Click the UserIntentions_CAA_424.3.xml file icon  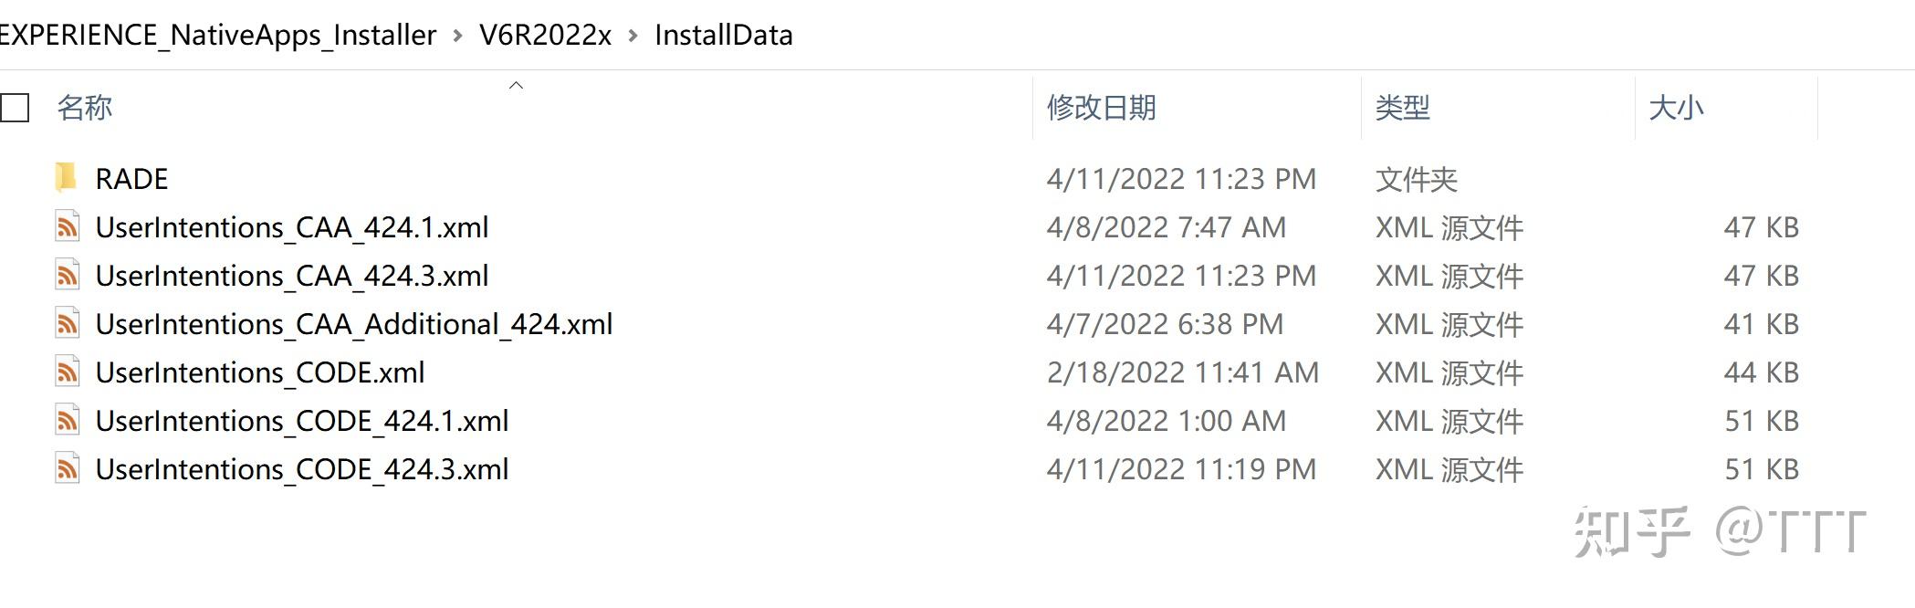[67, 276]
